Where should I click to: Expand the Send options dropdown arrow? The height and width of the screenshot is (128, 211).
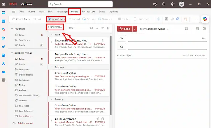coord(134,29)
